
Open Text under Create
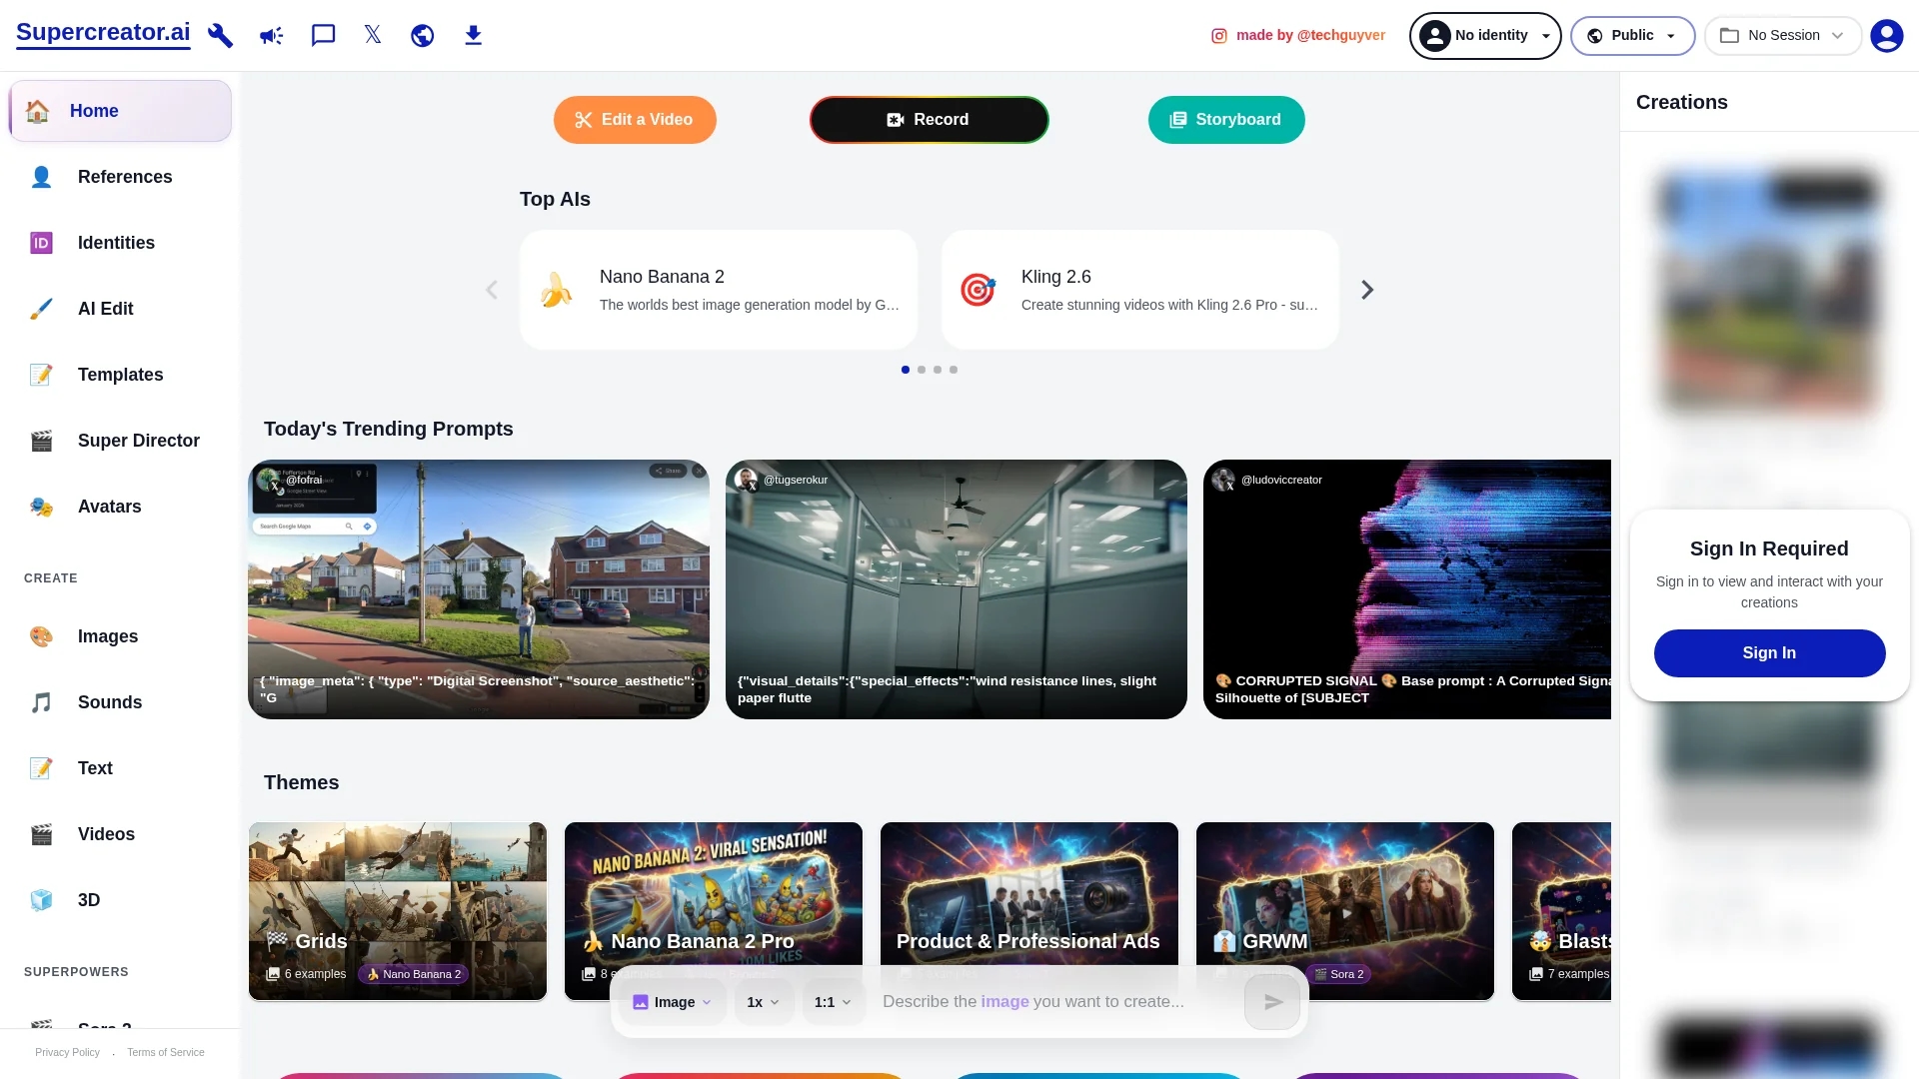(x=120, y=768)
